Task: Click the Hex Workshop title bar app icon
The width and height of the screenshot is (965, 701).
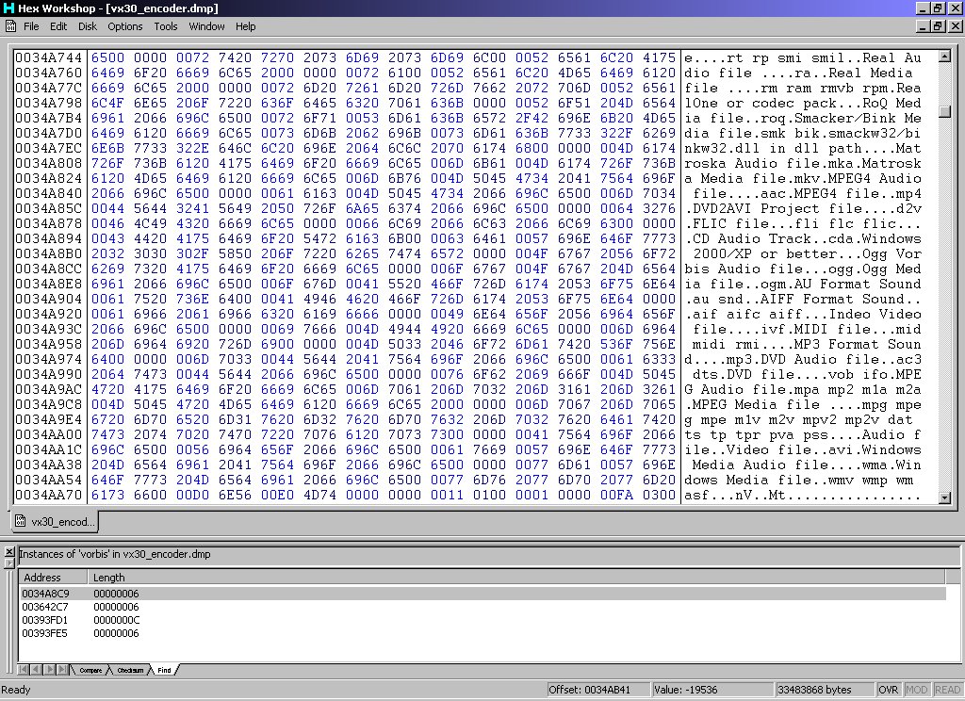Action: coord(8,8)
